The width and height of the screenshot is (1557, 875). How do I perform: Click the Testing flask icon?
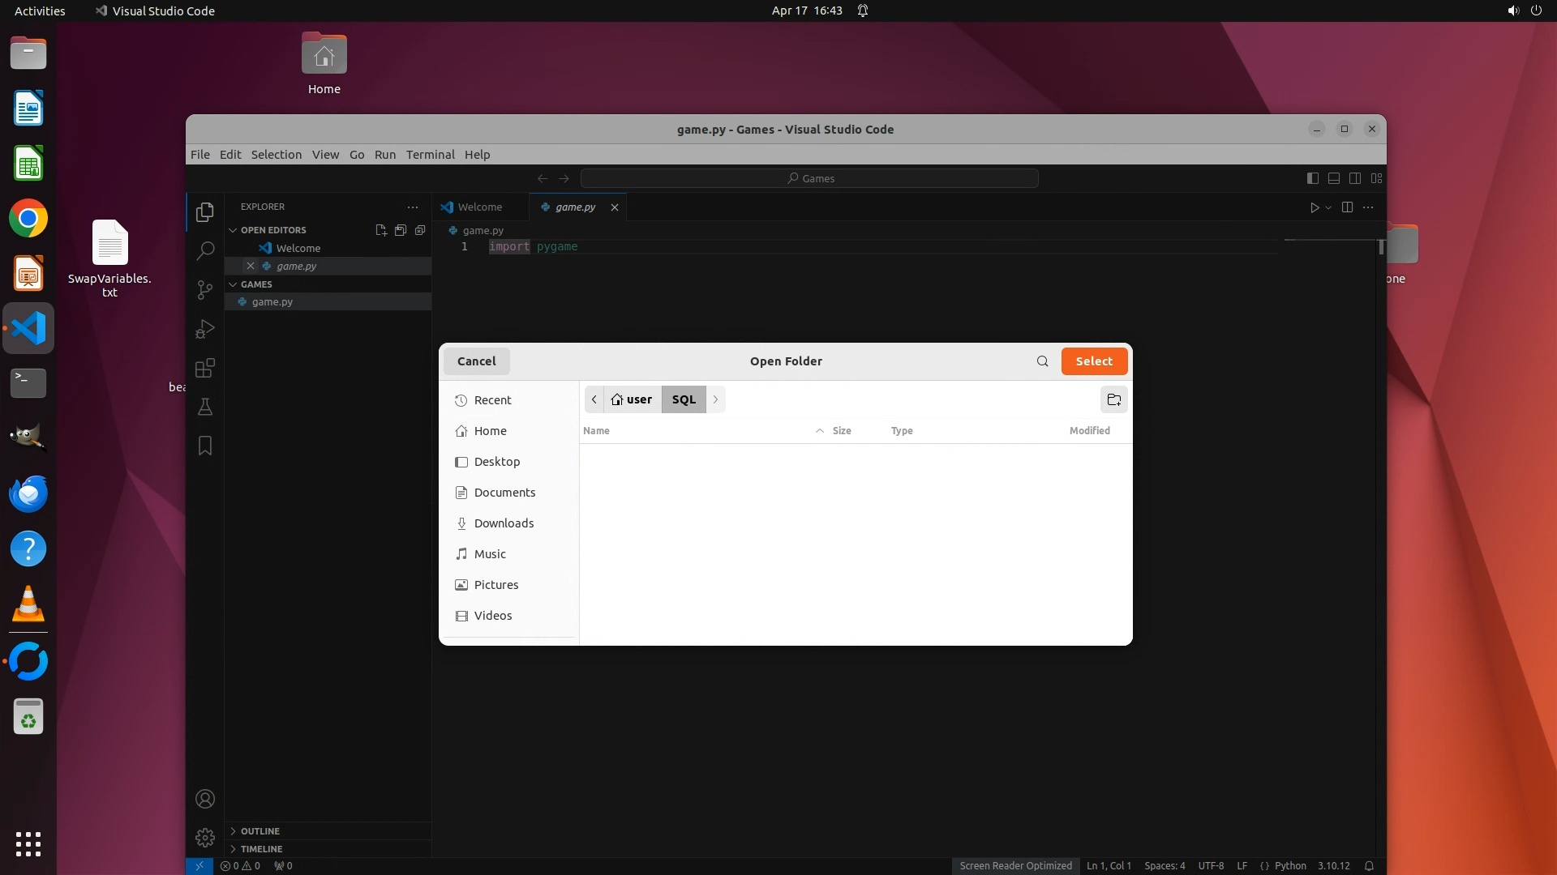pos(205,407)
